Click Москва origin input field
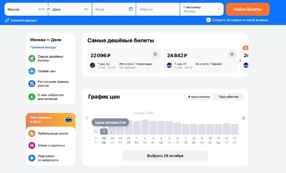 [26, 9]
